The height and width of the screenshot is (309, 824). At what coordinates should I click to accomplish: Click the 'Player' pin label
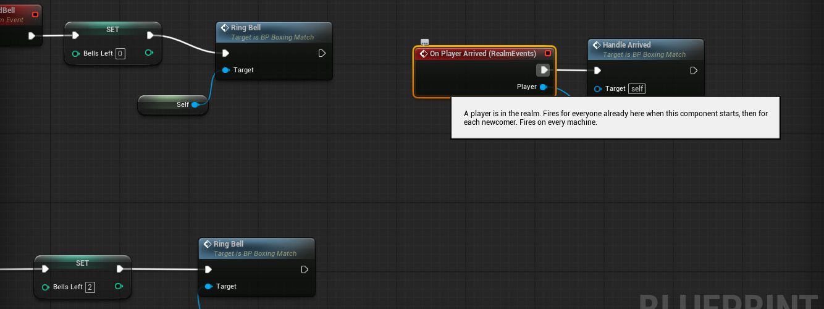[527, 87]
